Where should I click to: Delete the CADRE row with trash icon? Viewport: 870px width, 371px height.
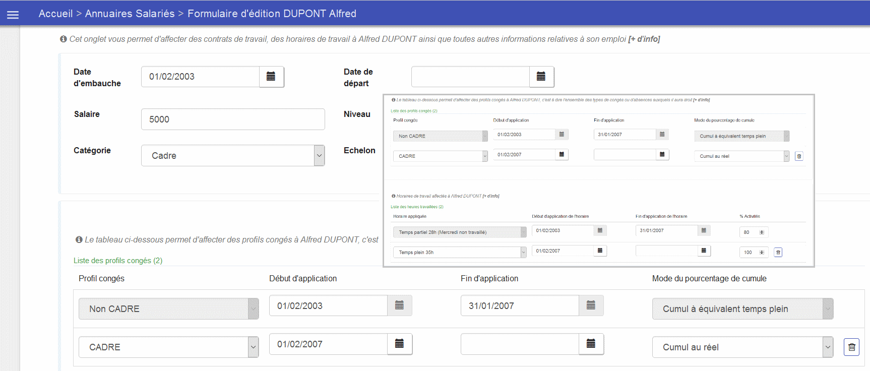tap(851, 347)
